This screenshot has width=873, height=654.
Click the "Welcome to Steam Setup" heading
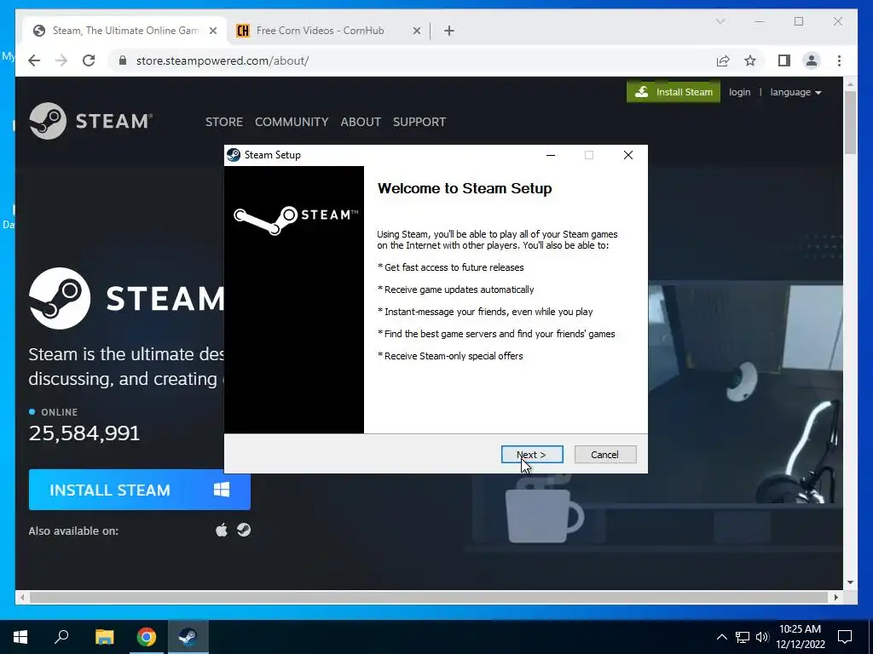[465, 188]
